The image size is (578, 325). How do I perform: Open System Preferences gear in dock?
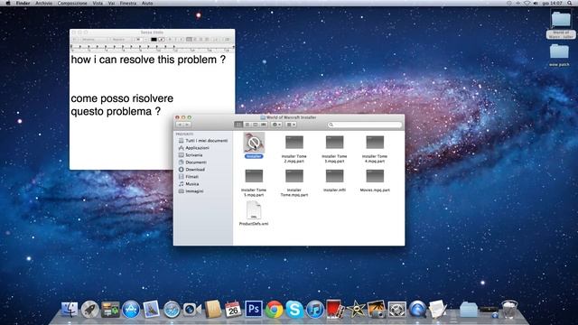tap(396, 310)
